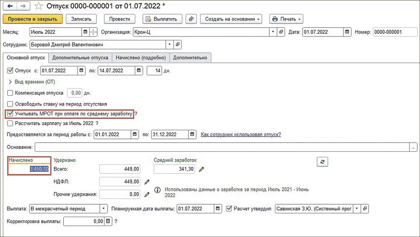Screen dimensions: 420x237
Task: Expand Печать menu
Action: coord(286,19)
